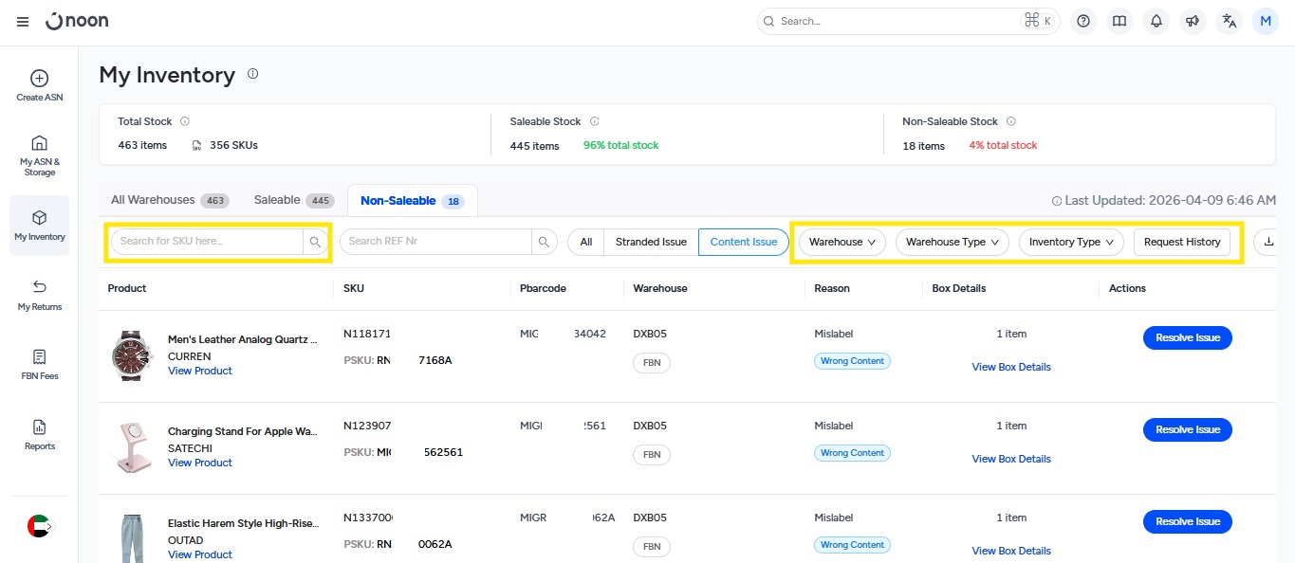Expand the Warehouse dropdown
Screen dimensions: 1295x563
[842, 242]
